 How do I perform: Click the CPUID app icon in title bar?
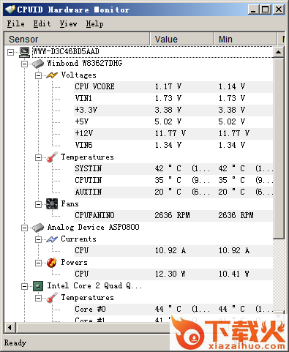[10, 10]
